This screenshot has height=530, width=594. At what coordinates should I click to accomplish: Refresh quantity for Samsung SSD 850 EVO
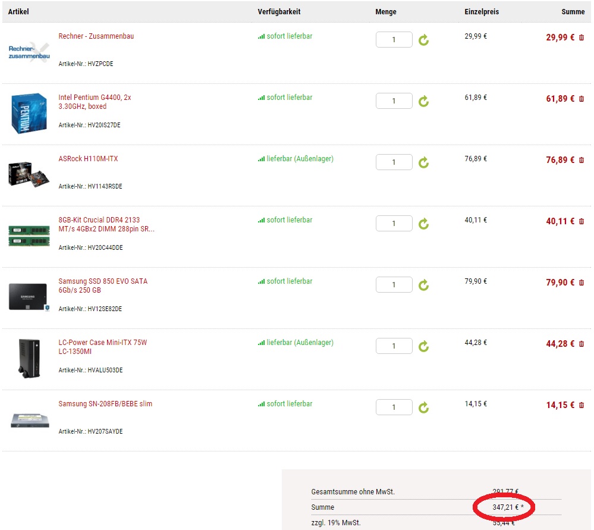pos(423,285)
